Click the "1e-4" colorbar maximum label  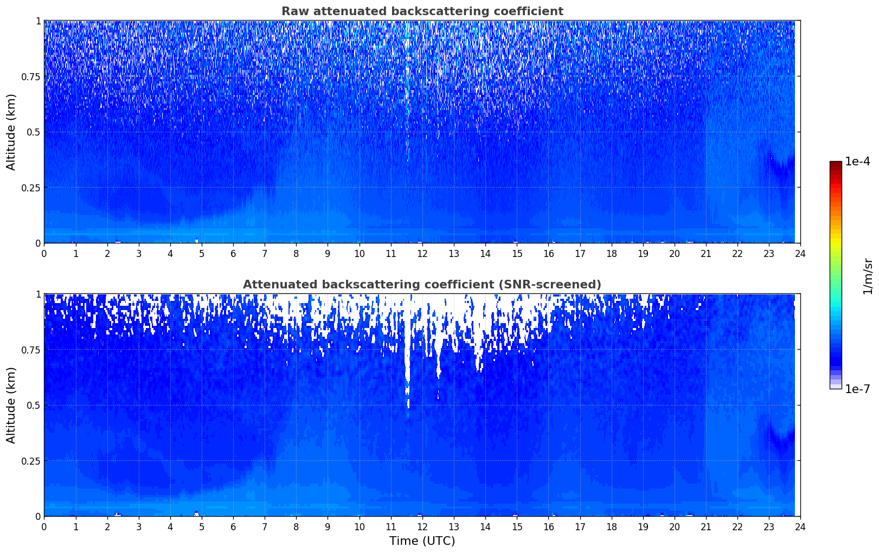click(x=857, y=162)
